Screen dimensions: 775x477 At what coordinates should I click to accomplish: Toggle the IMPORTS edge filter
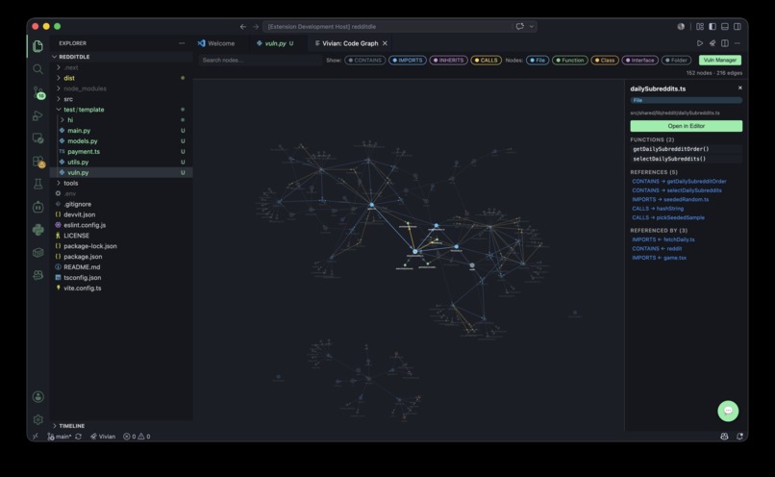[408, 61]
